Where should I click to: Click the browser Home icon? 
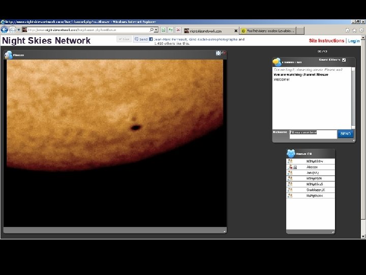(x=347, y=30)
